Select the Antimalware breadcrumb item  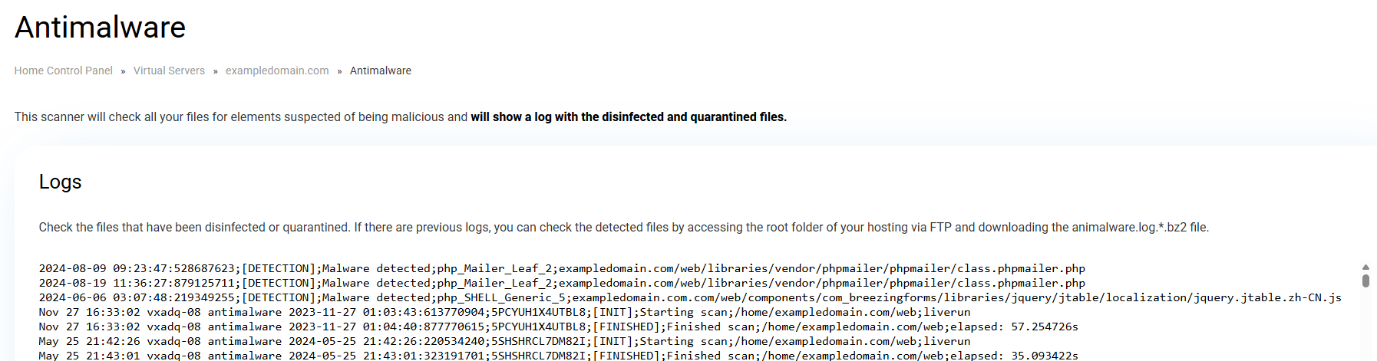(x=381, y=71)
